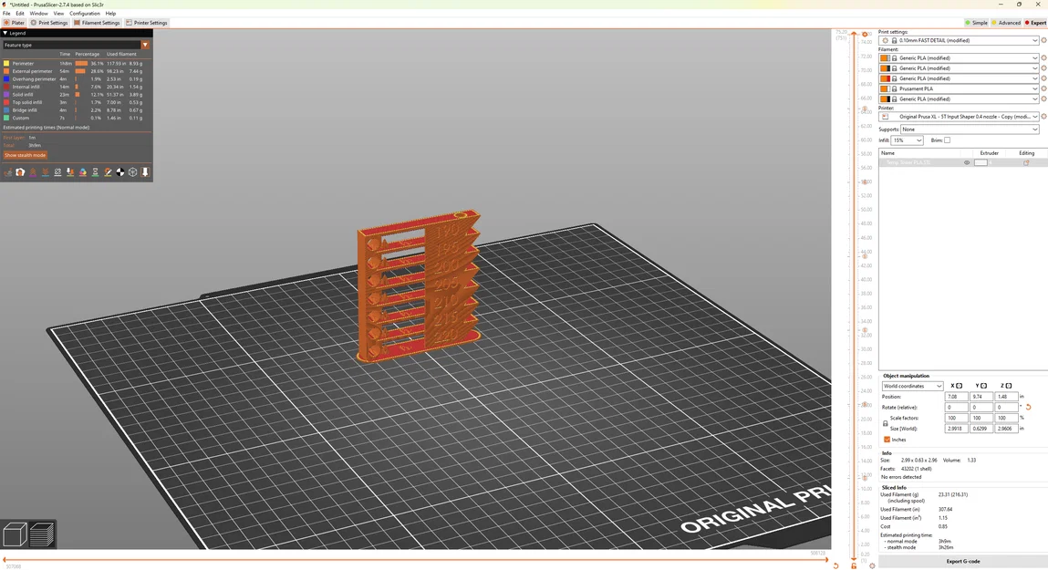
Task: Click extruder color box for Temp Tower
Action: [981, 162]
